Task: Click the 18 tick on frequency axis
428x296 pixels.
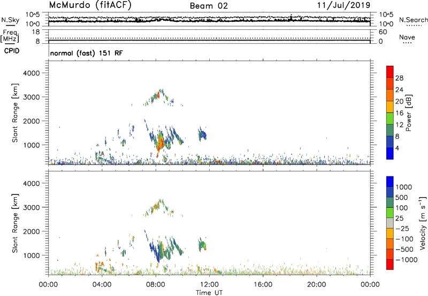Action: click(x=36, y=32)
